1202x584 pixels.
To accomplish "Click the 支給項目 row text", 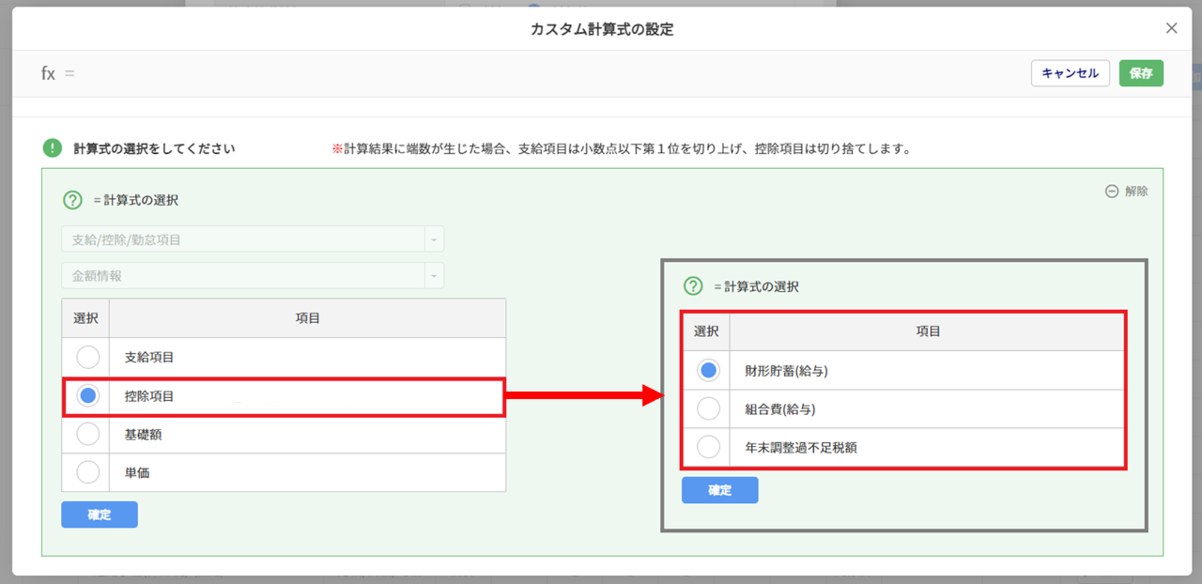I will tap(149, 357).
